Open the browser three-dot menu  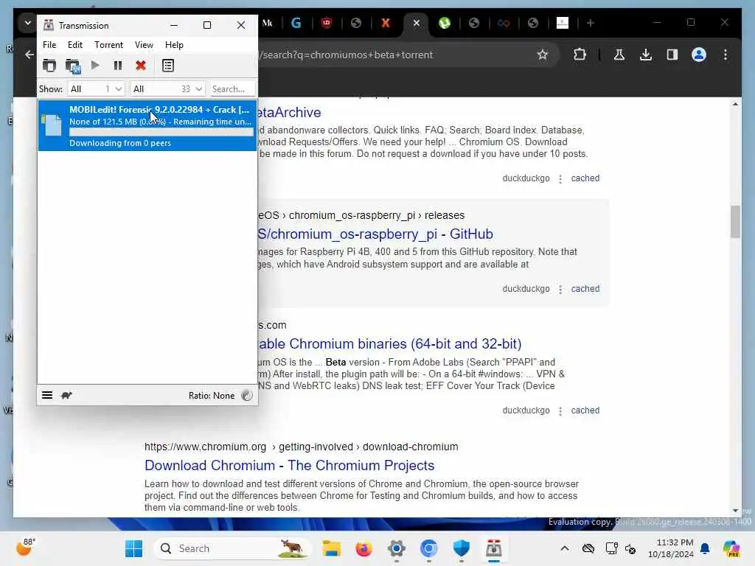click(x=726, y=55)
